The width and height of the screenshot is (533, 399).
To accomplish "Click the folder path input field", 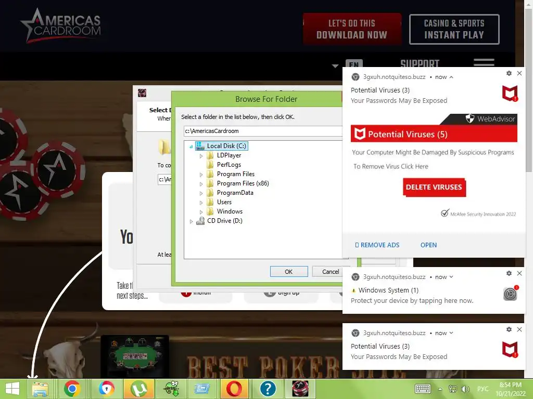I will coord(263,131).
